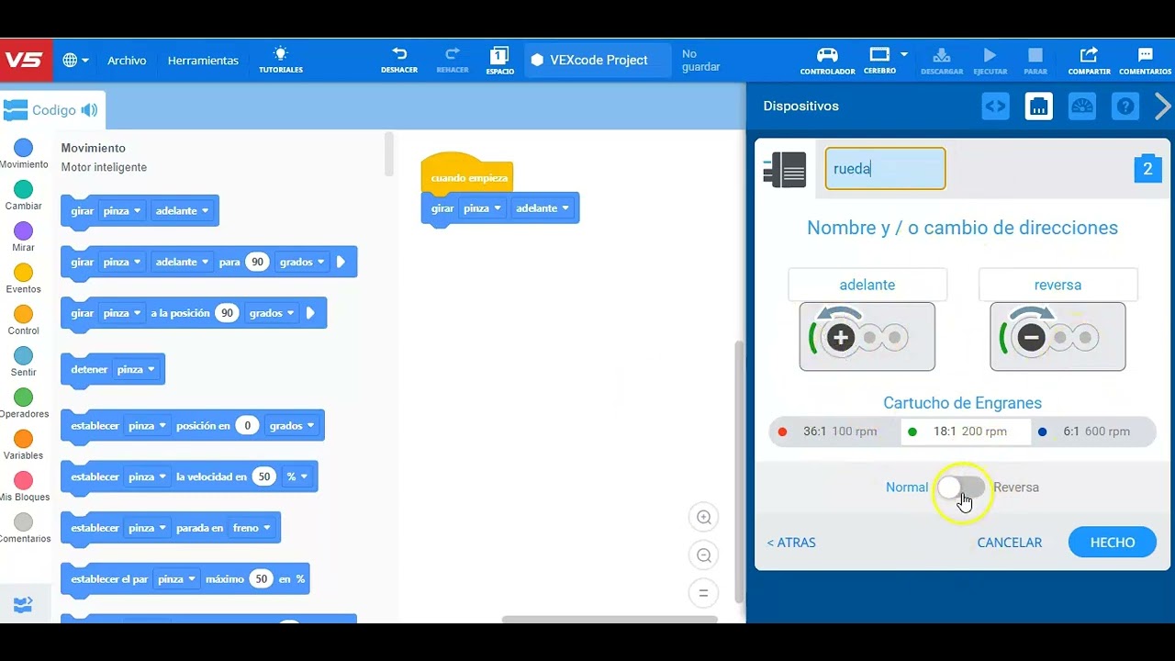This screenshot has width=1175, height=661.
Task: Select the 36:1 100 rpm gear cartridge
Action: pyautogui.click(x=834, y=431)
